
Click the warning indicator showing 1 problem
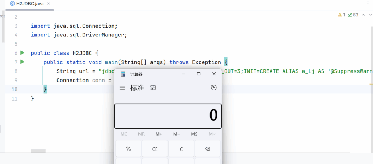[x=341, y=15]
